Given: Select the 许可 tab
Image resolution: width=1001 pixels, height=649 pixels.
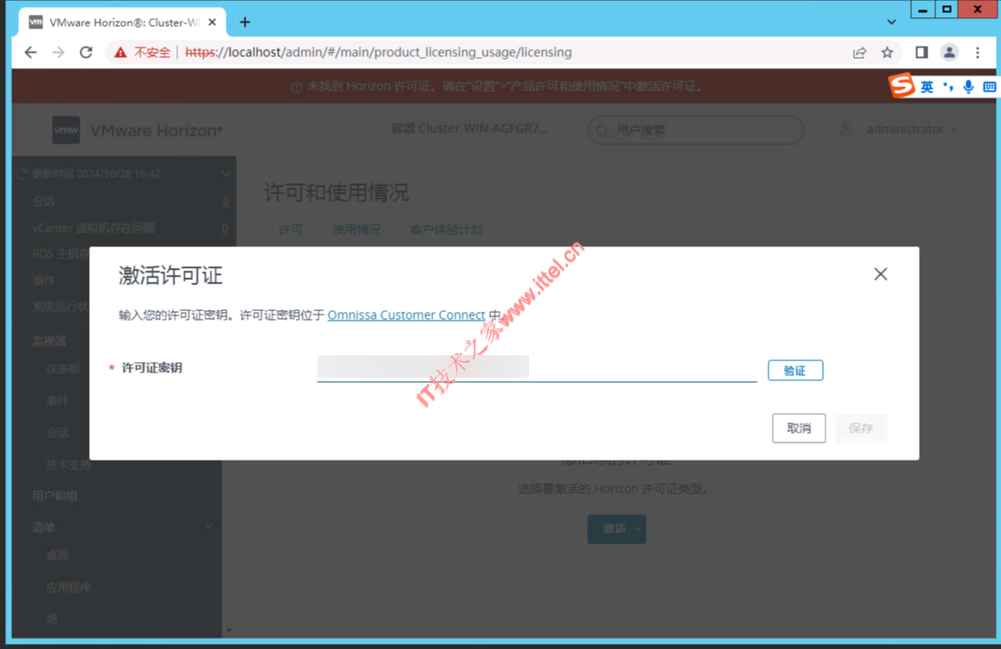Looking at the screenshot, I should [x=290, y=229].
